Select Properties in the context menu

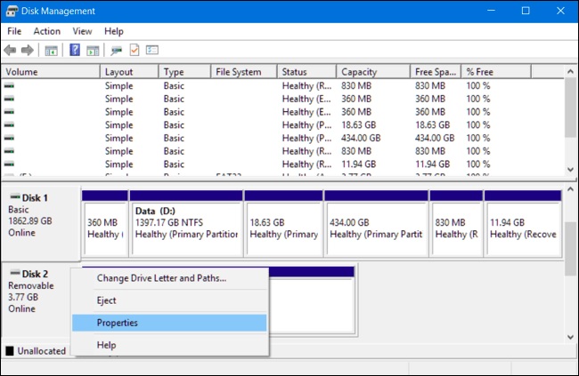tap(117, 323)
